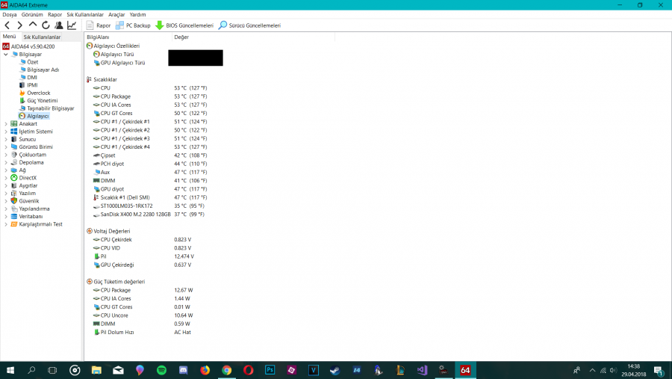Expand the Güvenlik tree node
672x379 pixels.
coord(5,201)
